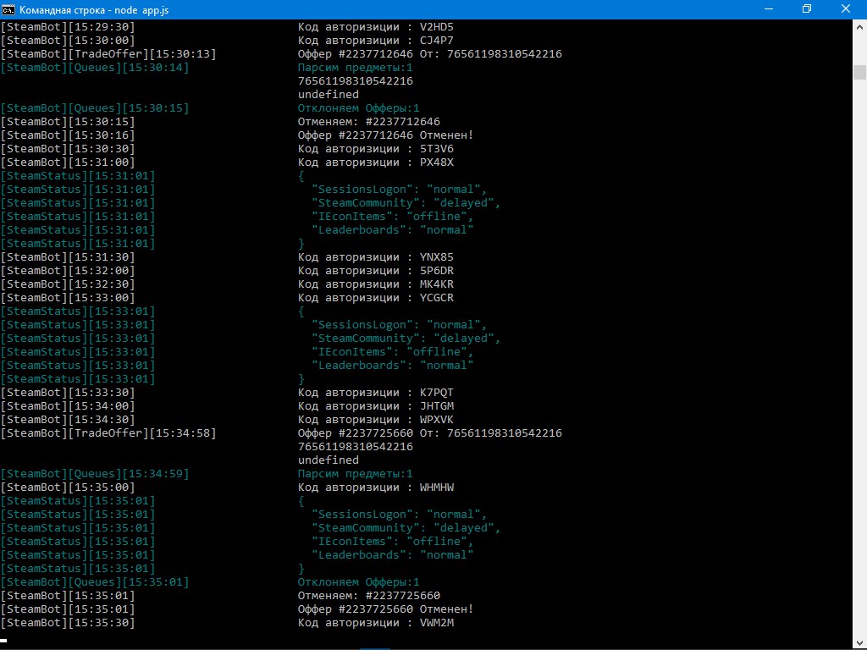This screenshot has width=867, height=650.
Task: Click the [SteamBot][15:32:30] timestamp entry
Action: tap(68, 284)
